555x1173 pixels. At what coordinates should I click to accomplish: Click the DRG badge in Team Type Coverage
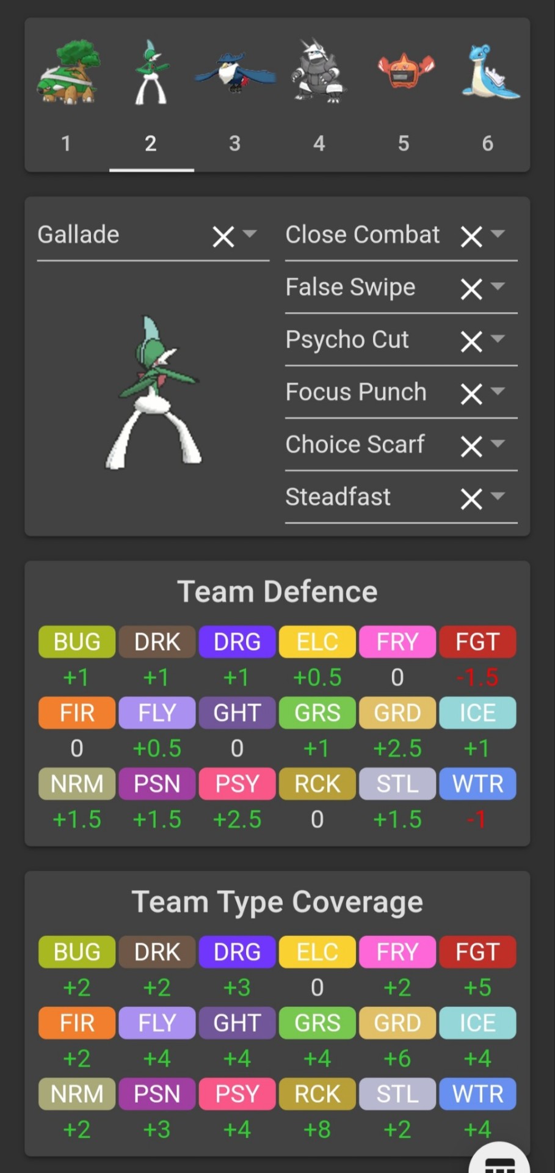point(237,952)
